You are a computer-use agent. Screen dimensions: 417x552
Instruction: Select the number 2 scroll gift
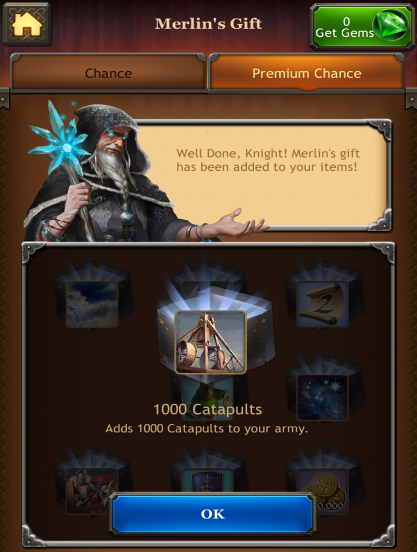[x=323, y=304]
